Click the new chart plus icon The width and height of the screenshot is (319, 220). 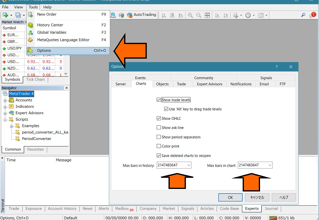click(5, 15)
